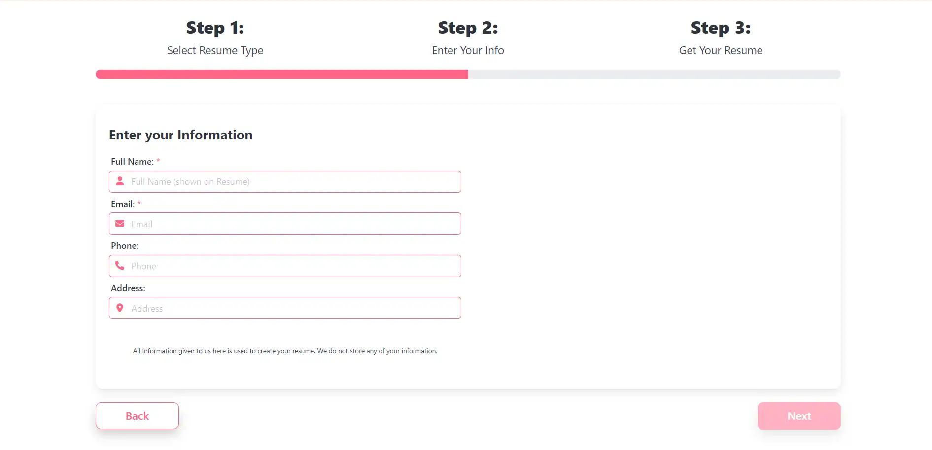Click the pink filled progress bar section
The height and width of the screenshot is (450, 932).
click(x=281, y=74)
